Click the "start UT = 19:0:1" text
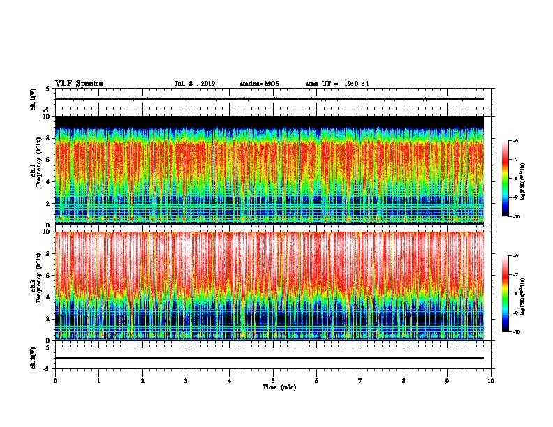The width and height of the screenshot is (553, 427). 337,84
